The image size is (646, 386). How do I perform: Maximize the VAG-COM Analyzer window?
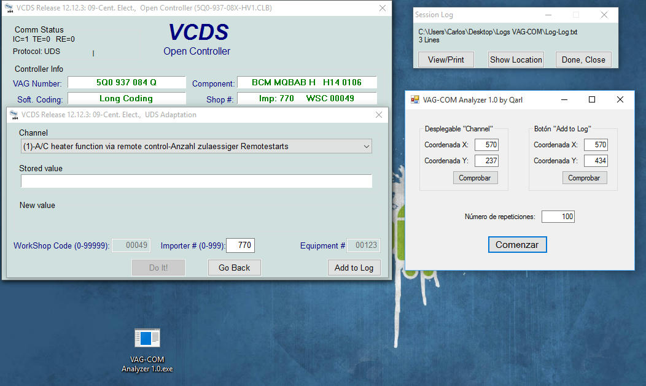click(x=591, y=99)
